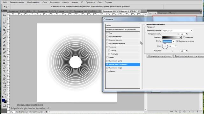Uncheck Выровнять по слою checkbox
The height and width of the screenshot is (114, 204).
click(177, 41)
